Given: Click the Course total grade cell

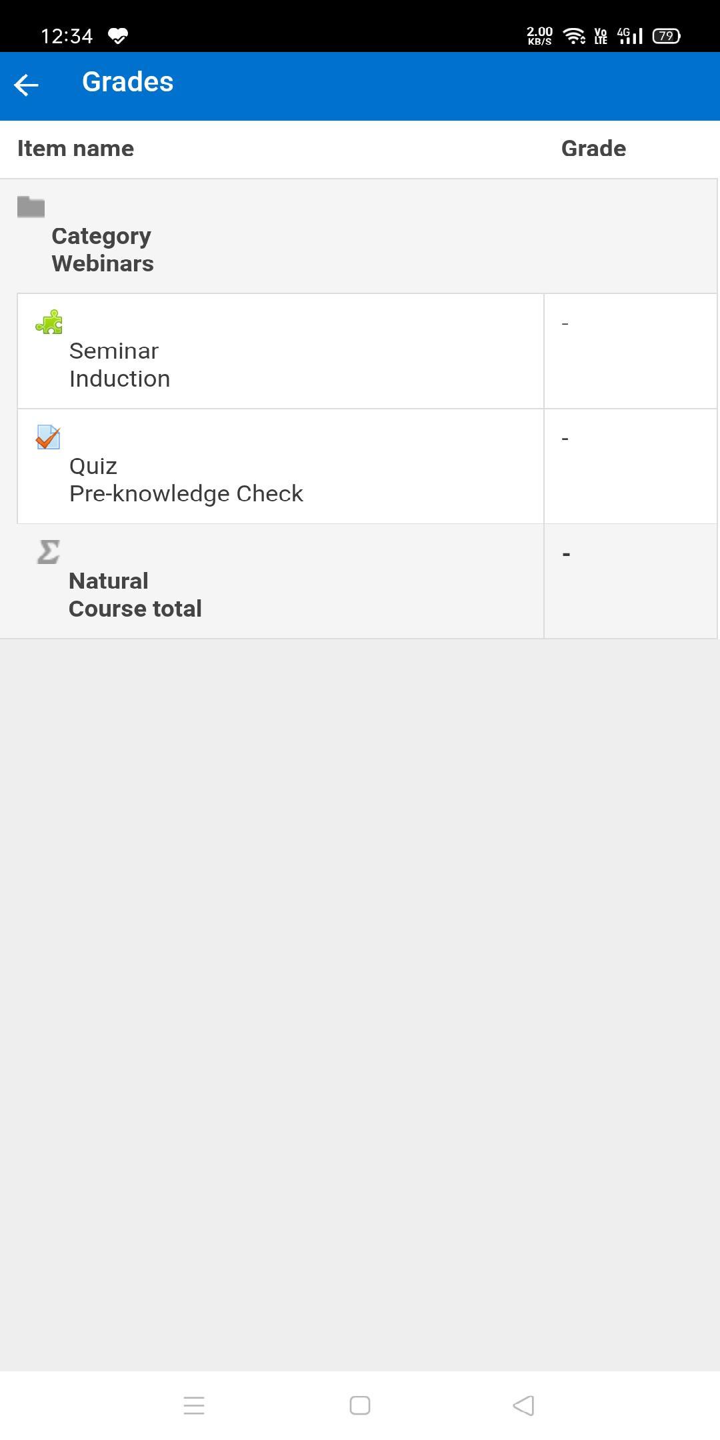Looking at the screenshot, I should (x=631, y=581).
